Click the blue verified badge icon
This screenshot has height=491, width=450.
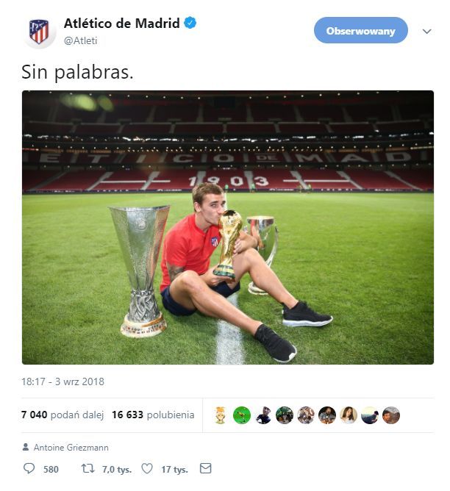[x=190, y=23]
